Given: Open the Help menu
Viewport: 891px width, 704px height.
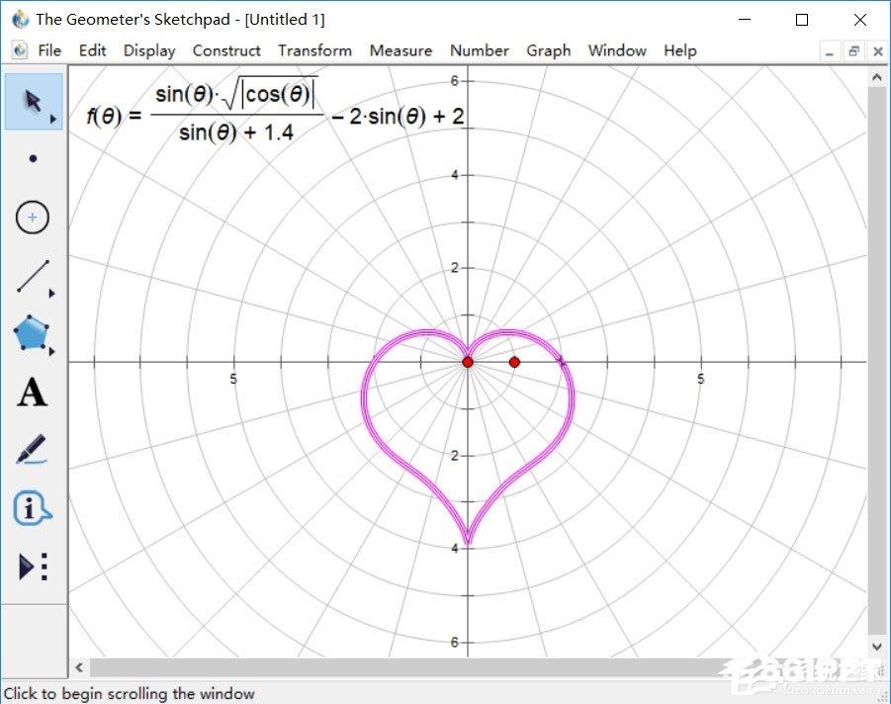Looking at the screenshot, I should click(x=680, y=50).
